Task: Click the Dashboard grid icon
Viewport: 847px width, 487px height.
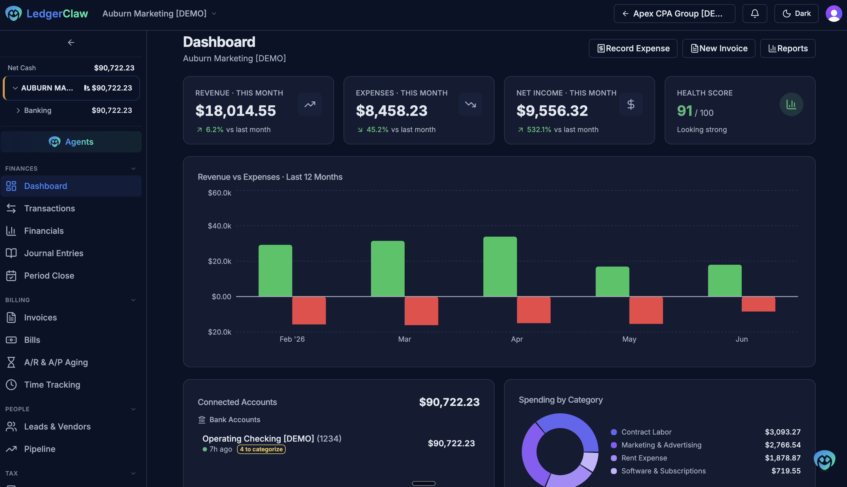Action: pos(11,186)
